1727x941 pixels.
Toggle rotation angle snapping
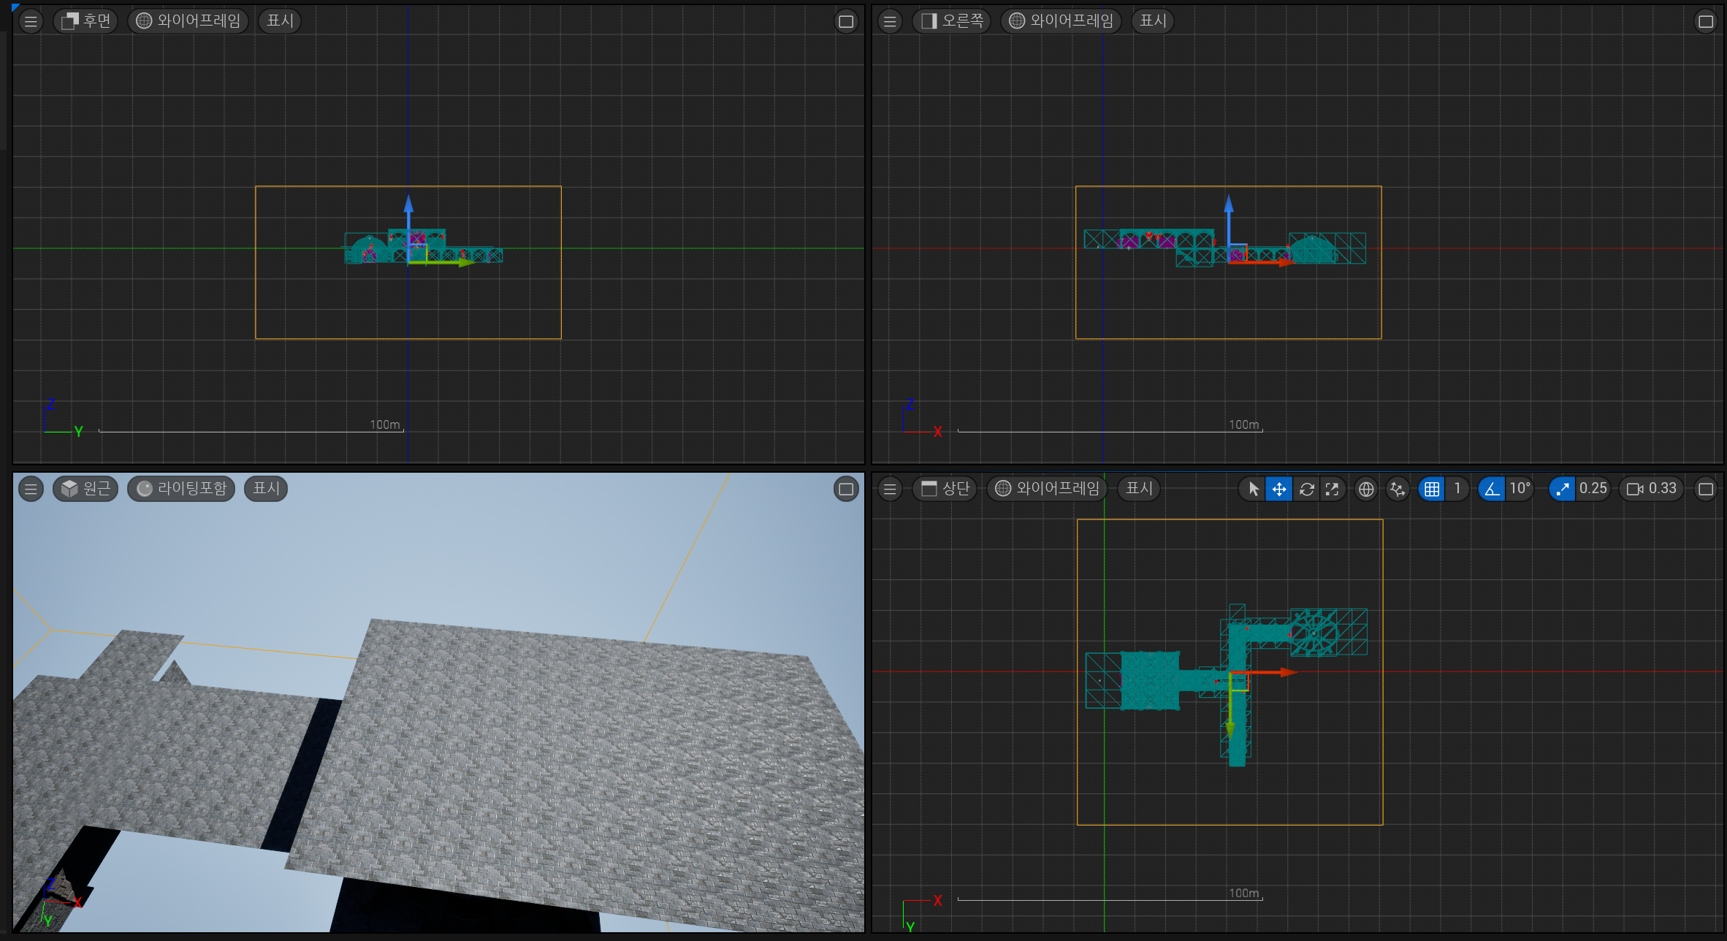(x=1492, y=489)
